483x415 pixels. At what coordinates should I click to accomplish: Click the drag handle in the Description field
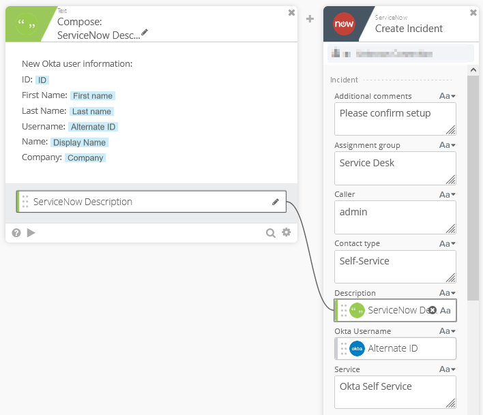click(x=344, y=311)
